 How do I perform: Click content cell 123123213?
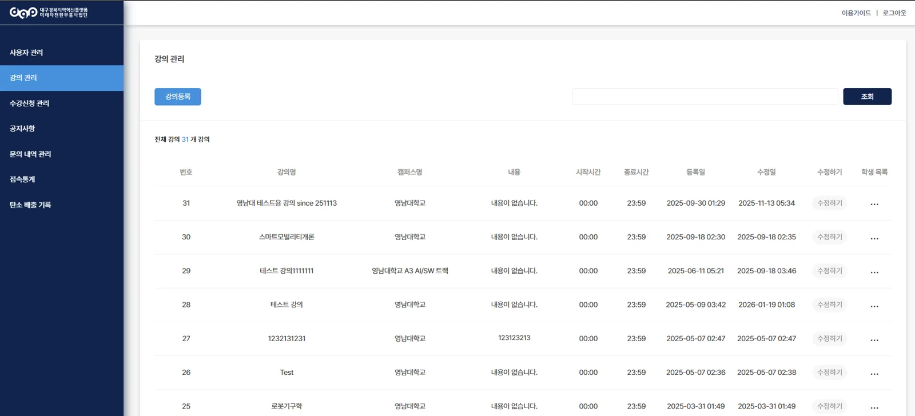[x=514, y=338]
